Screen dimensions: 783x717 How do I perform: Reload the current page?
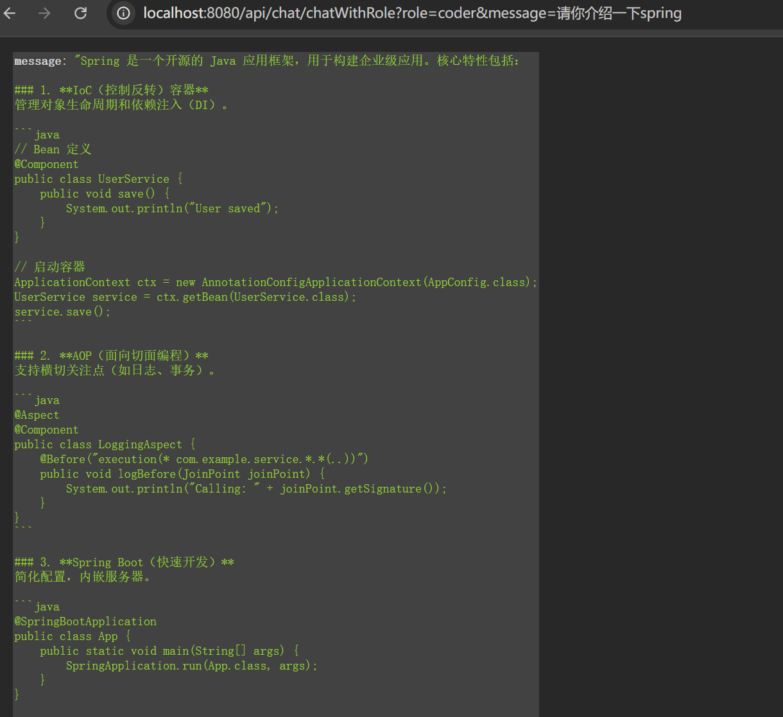[x=82, y=12]
